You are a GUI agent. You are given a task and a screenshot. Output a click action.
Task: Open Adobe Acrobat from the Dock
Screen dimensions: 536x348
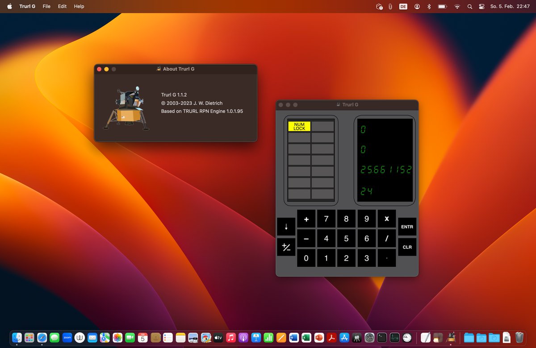[331, 337]
